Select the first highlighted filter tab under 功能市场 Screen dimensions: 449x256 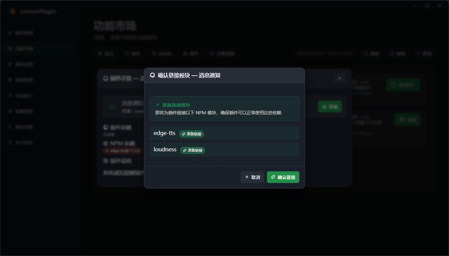(x=106, y=53)
